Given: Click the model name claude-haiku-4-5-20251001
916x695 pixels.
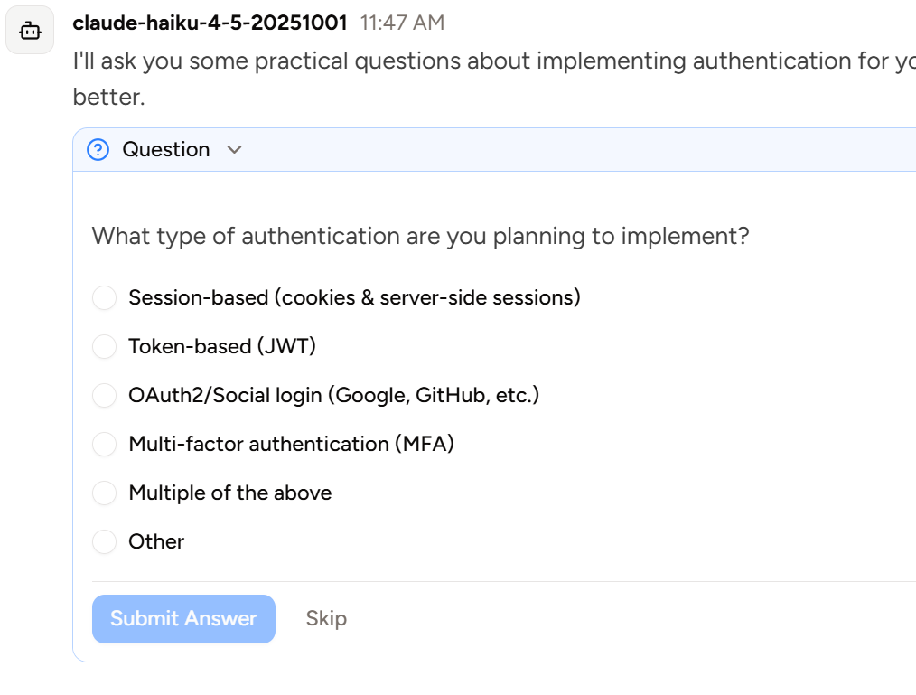Looking at the screenshot, I should click(x=212, y=23).
